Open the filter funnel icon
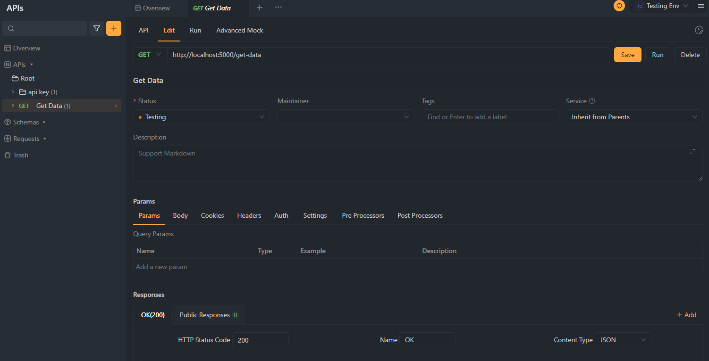Screen dimensions: 709x361 pyautogui.click(x=97, y=28)
